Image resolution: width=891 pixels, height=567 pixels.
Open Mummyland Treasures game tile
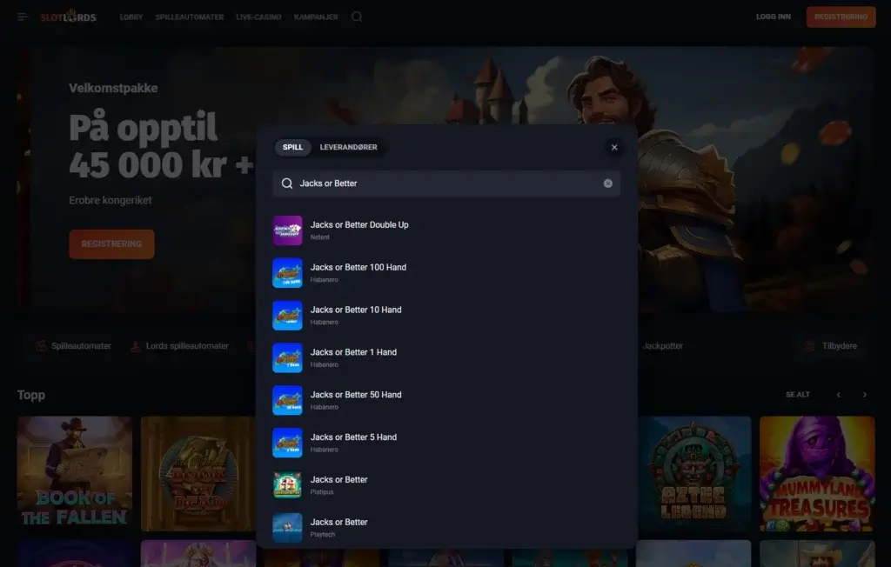tap(817, 473)
